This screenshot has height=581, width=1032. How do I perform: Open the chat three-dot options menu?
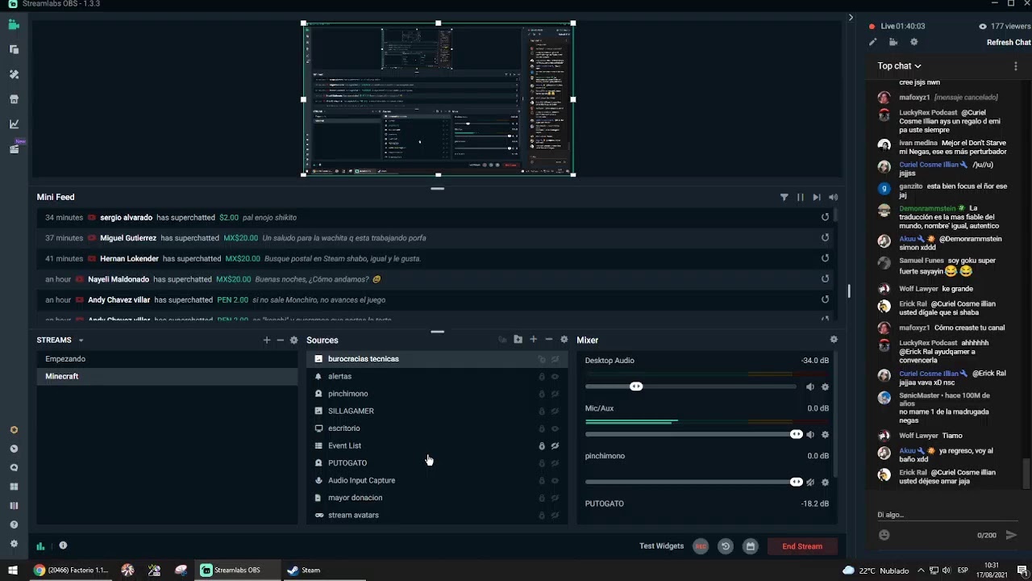pyautogui.click(x=1015, y=66)
